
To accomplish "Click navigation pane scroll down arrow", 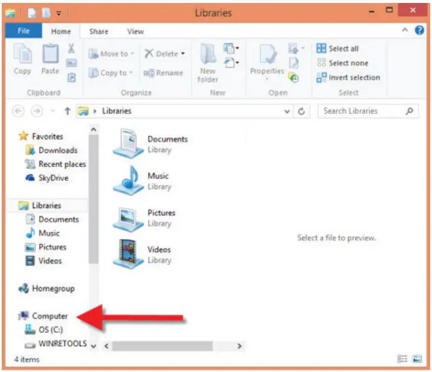I will tap(94, 346).
